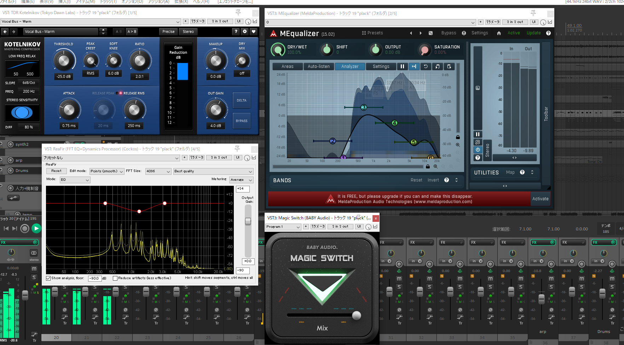This screenshot has width=624, height=345.
Task: Open Magic Switch Program 1 dropdown
Action: [x=283, y=226]
